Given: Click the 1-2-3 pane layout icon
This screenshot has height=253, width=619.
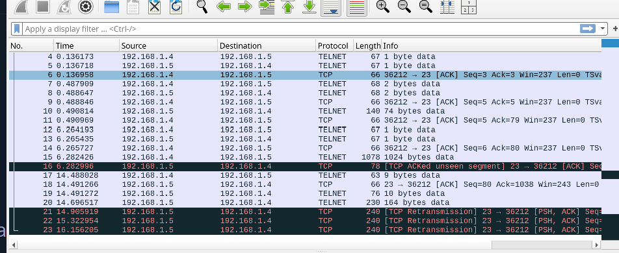Looking at the screenshot, I should (469, 6).
